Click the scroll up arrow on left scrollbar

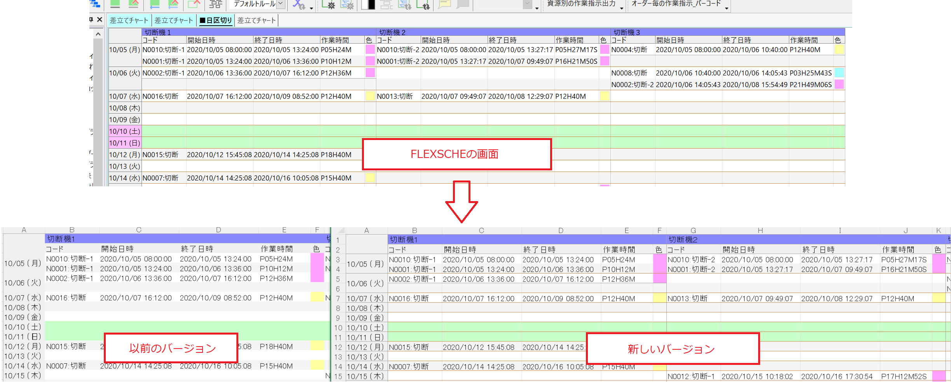click(x=98, y=34)
